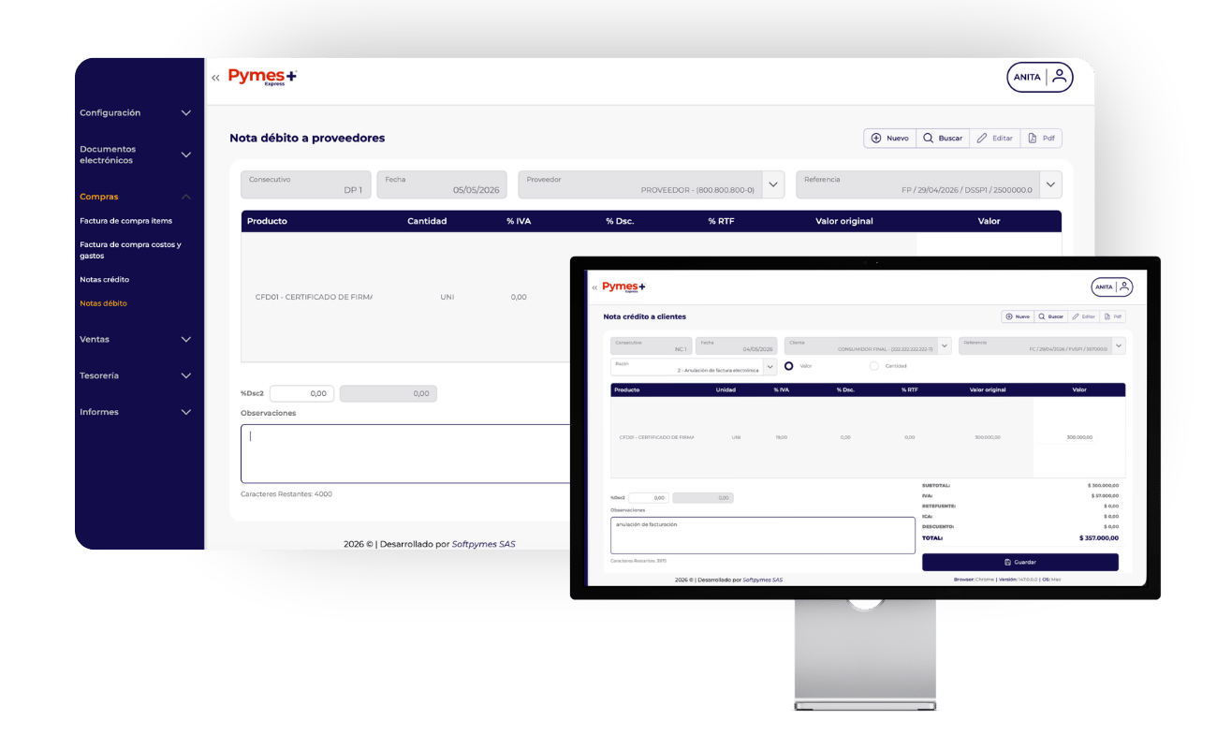Image resolution: width=1217 pixels, height=749 pixels.
Task: Click the TOTAL $ 357.000,00 value
Action: [x=1099, y=538]
